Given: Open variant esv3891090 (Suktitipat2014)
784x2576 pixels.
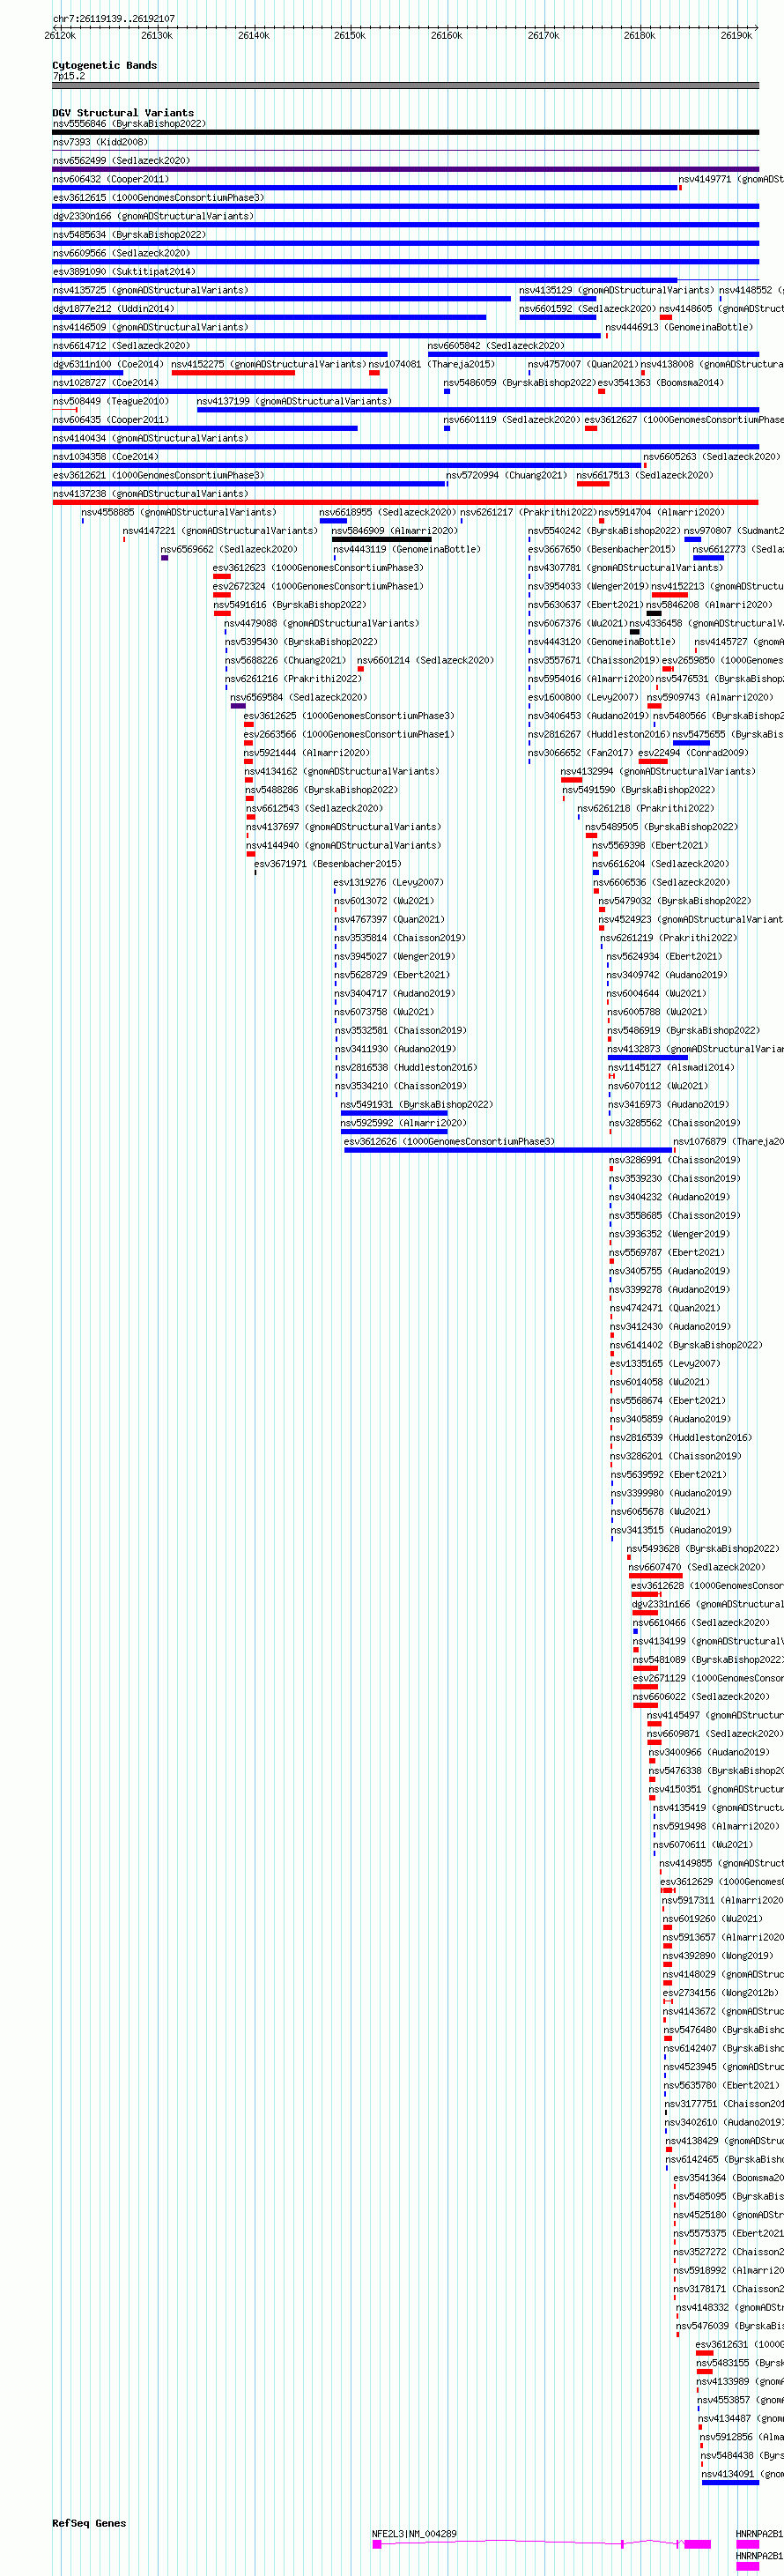Looking at the screenshot, I should pos(124,272).
